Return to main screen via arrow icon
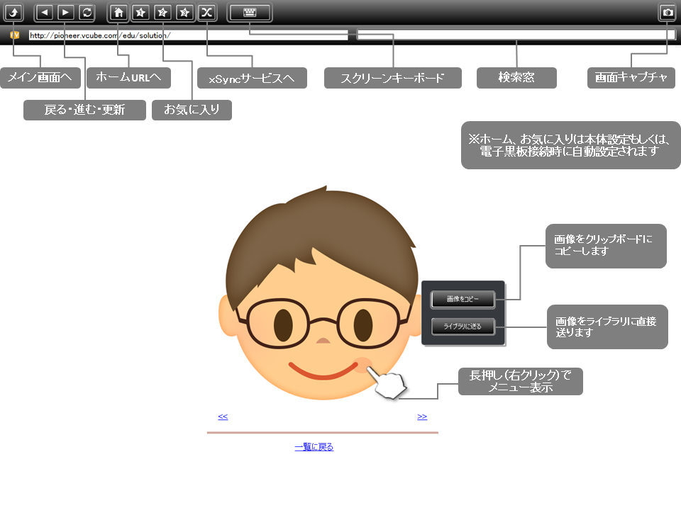The height and width of the screenshot is (510, 681). 13,12
